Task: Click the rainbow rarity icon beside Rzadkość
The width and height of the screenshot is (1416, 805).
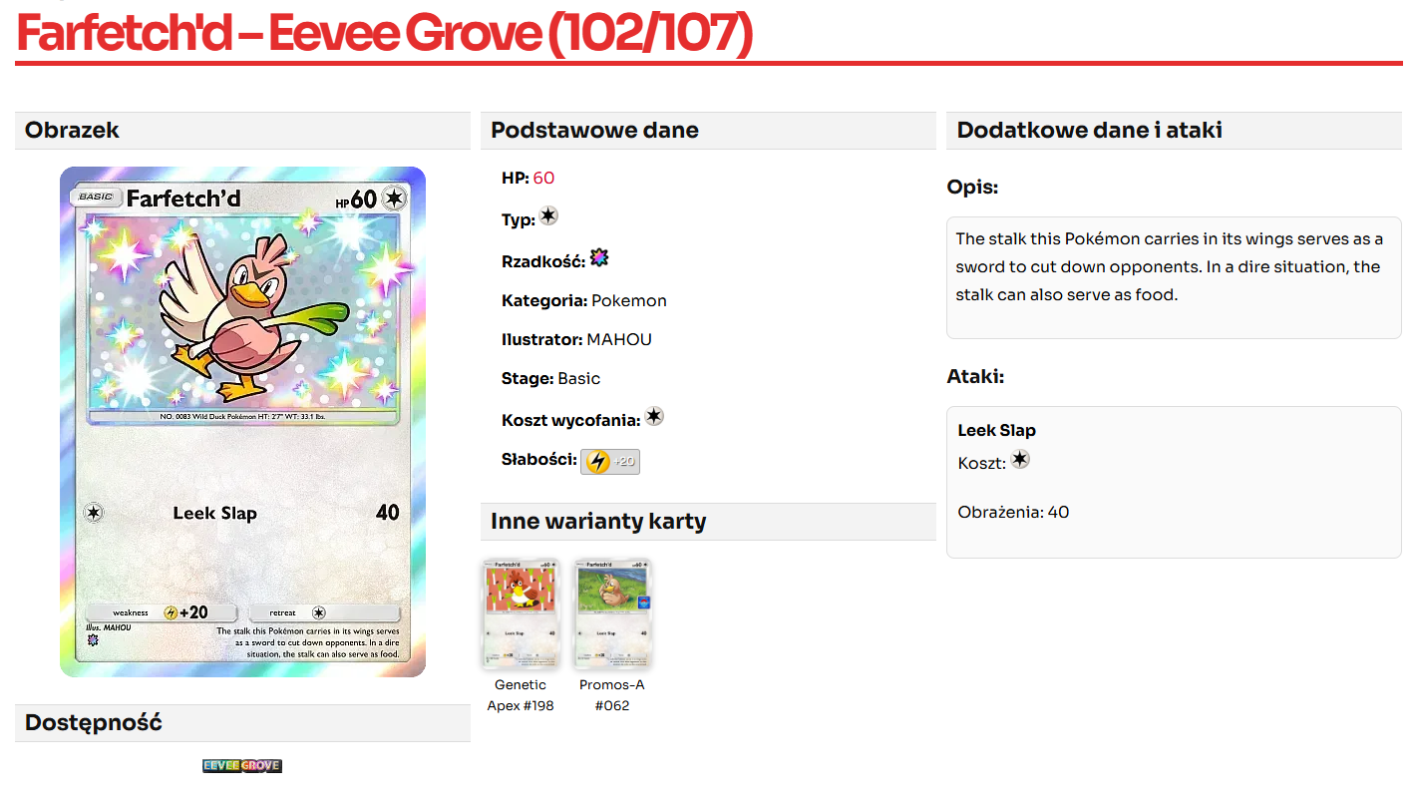Action: pos(598,258)
